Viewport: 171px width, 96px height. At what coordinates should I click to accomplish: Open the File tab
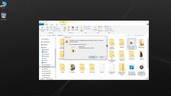41,24
